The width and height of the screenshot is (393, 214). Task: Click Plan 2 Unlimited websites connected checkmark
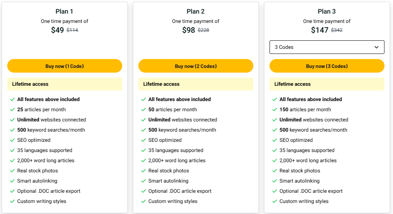[x=143, y=120]
